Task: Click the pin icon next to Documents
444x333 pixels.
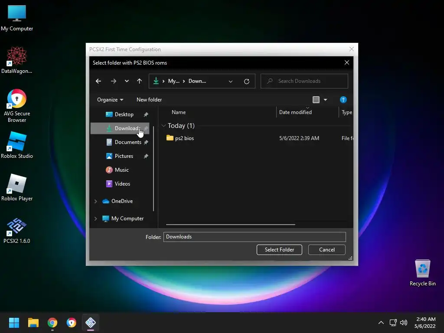Action: coord(146,142)
